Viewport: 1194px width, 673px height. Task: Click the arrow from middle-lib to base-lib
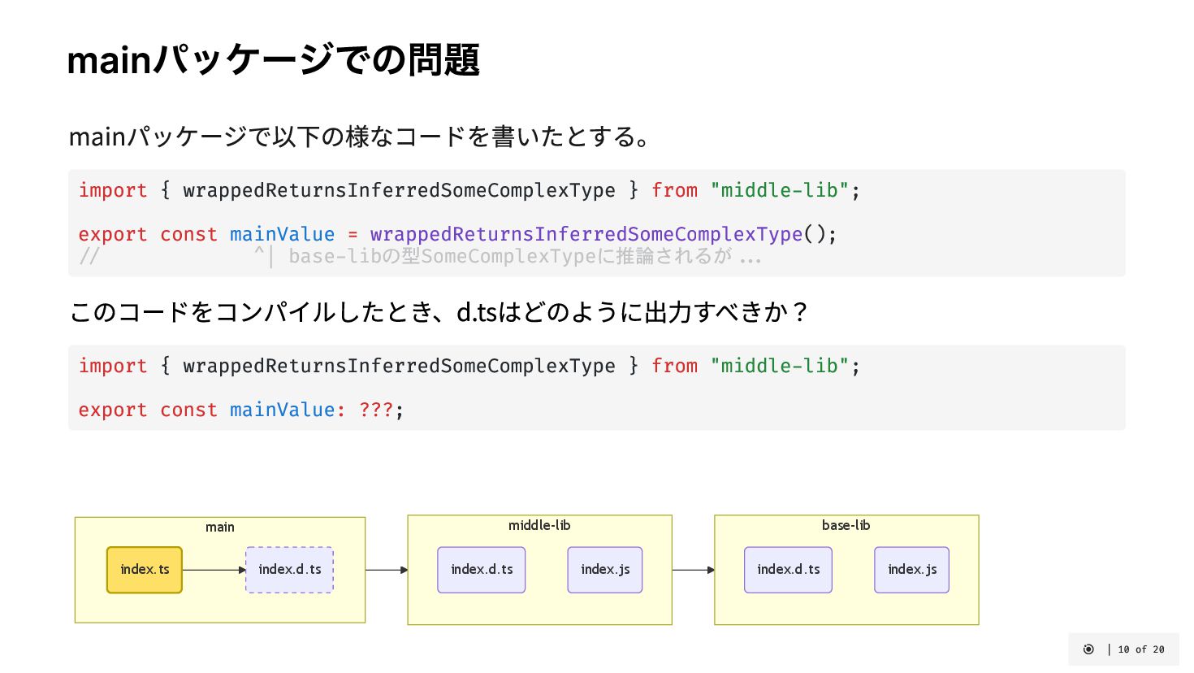[693, 570]
